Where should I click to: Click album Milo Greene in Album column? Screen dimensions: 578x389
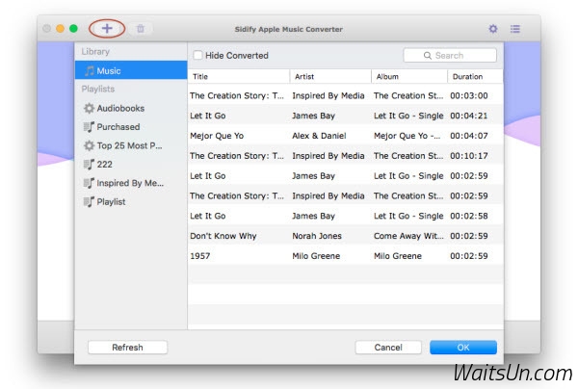[397, 256]
